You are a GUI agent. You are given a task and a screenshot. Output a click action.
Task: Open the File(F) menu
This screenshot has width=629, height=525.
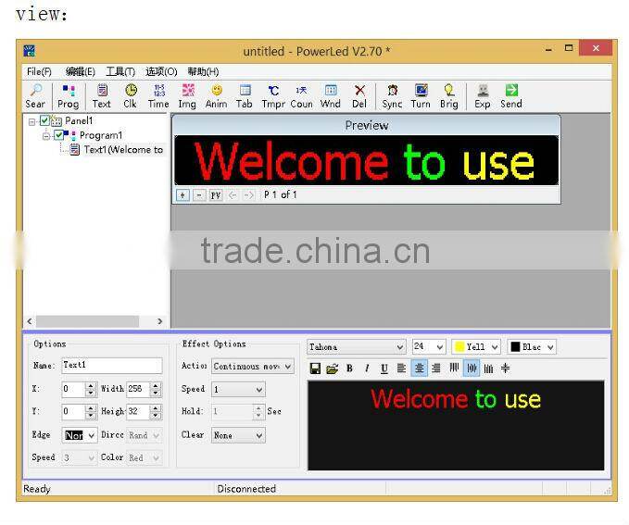coord(40,71)
